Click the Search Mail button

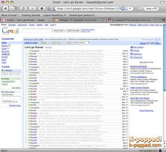click(x=59, y=31)
